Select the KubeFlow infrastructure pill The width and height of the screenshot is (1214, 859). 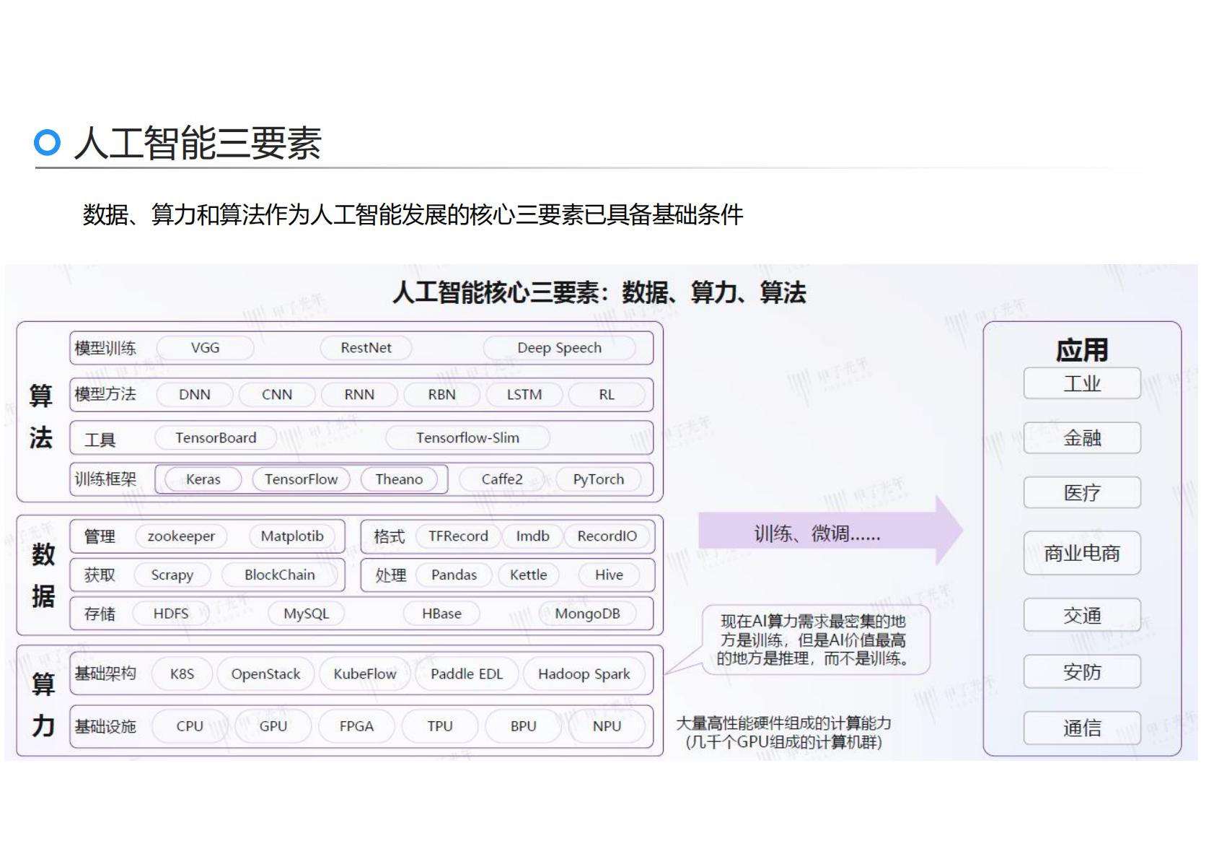(364, 673)
